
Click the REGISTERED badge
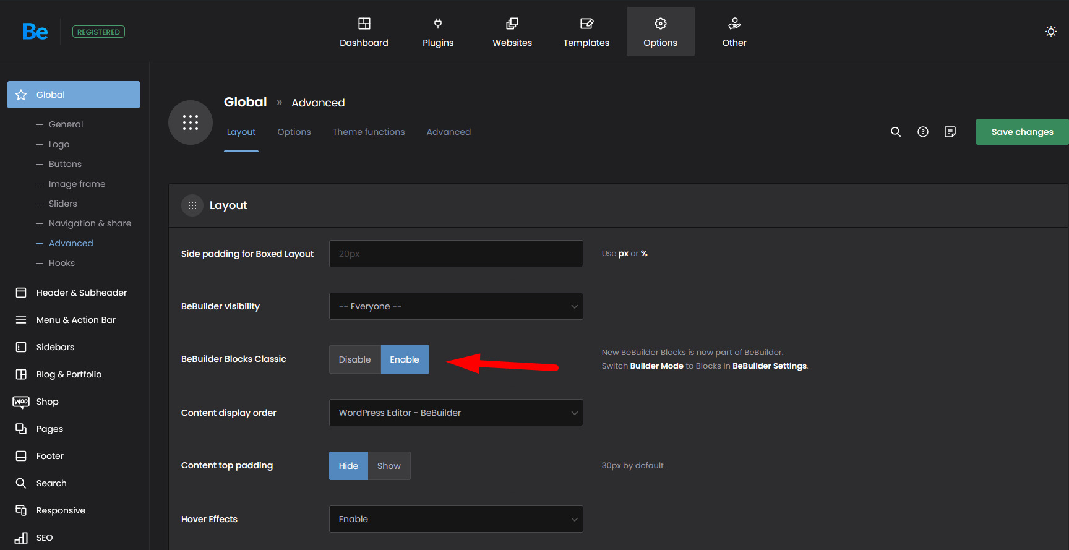pyautogui.click(x=98, y=32)
